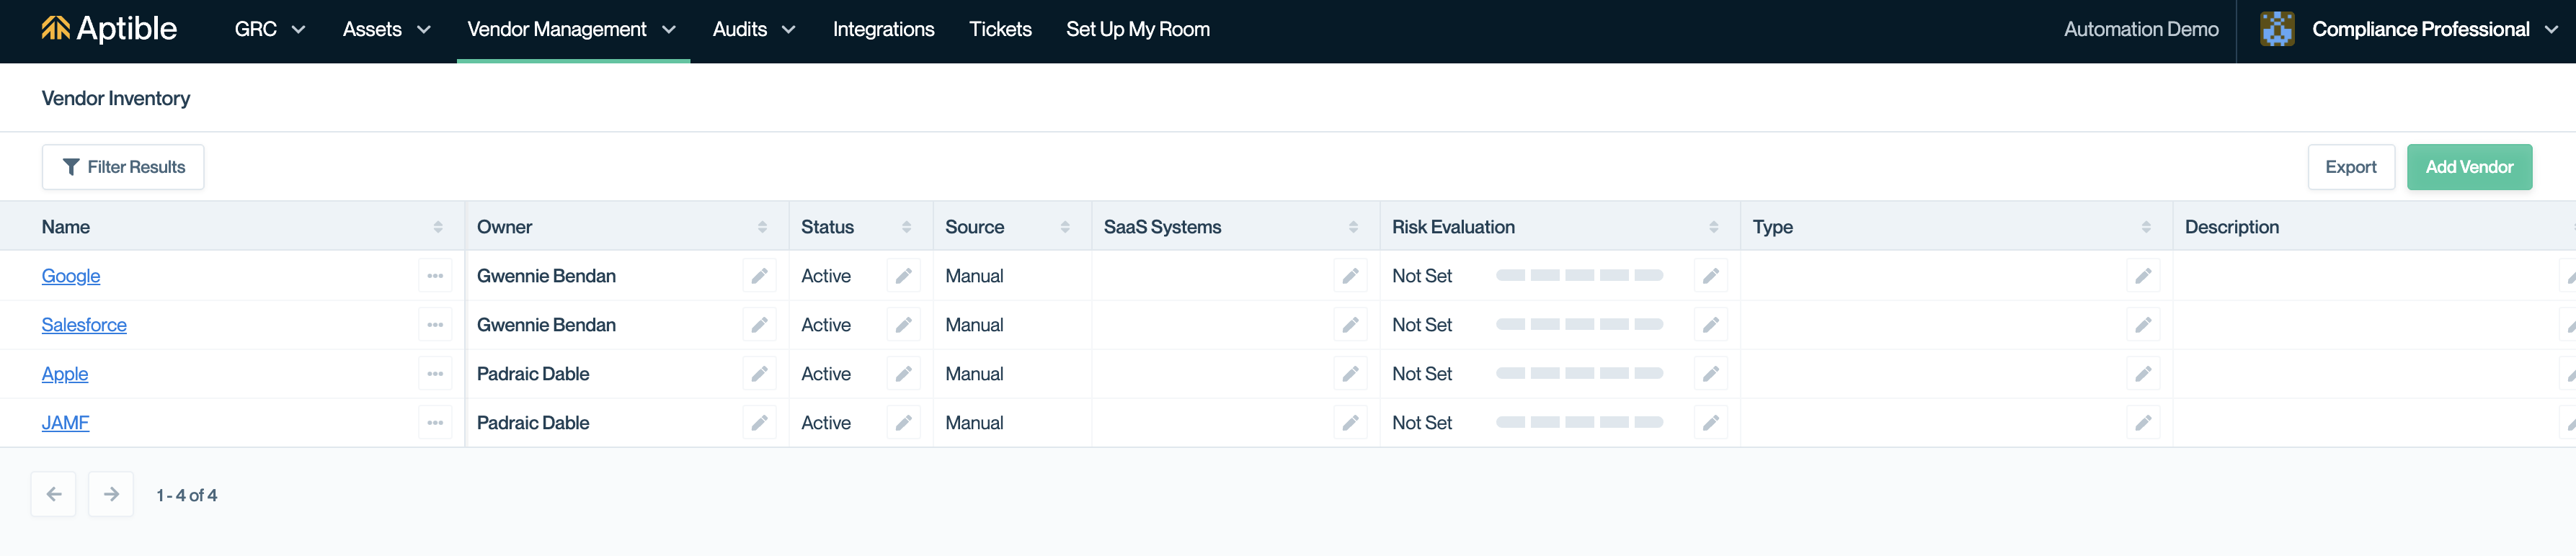Viewport: 2576px width, 556px height.
Task: Open the Apple vendor link
Action: pyautogui.click(x=65, y=374)
